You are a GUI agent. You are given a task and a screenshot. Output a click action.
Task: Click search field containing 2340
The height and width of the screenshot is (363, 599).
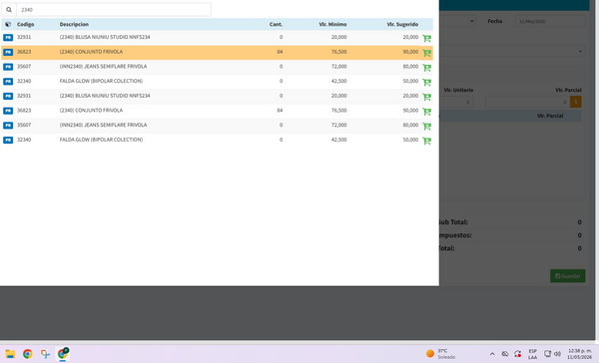(x=114, y=10)
